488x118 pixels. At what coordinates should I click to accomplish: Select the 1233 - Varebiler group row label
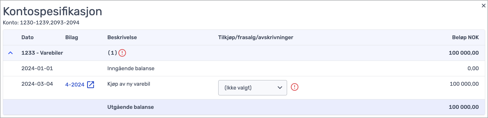42,53
